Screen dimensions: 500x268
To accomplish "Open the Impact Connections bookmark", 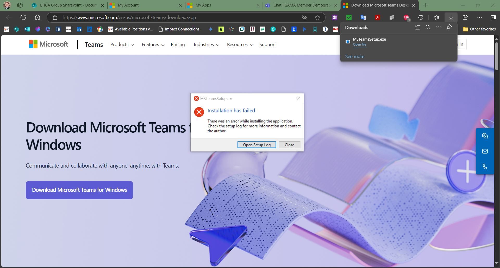I will (x=180, y=29).
